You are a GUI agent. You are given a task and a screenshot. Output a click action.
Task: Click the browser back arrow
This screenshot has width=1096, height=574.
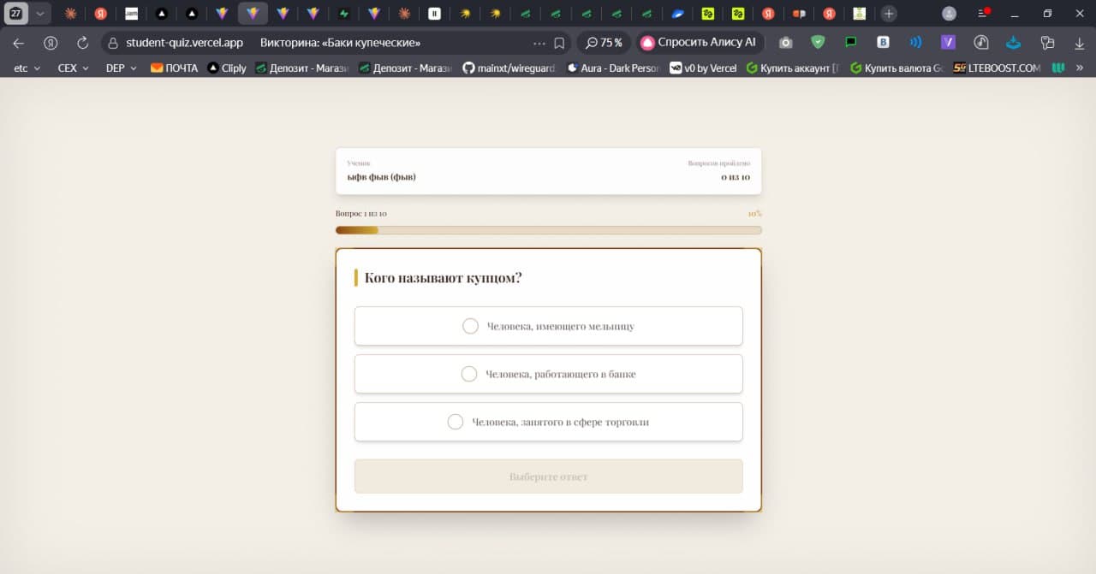pyautogui.click(x=18, y=43)
